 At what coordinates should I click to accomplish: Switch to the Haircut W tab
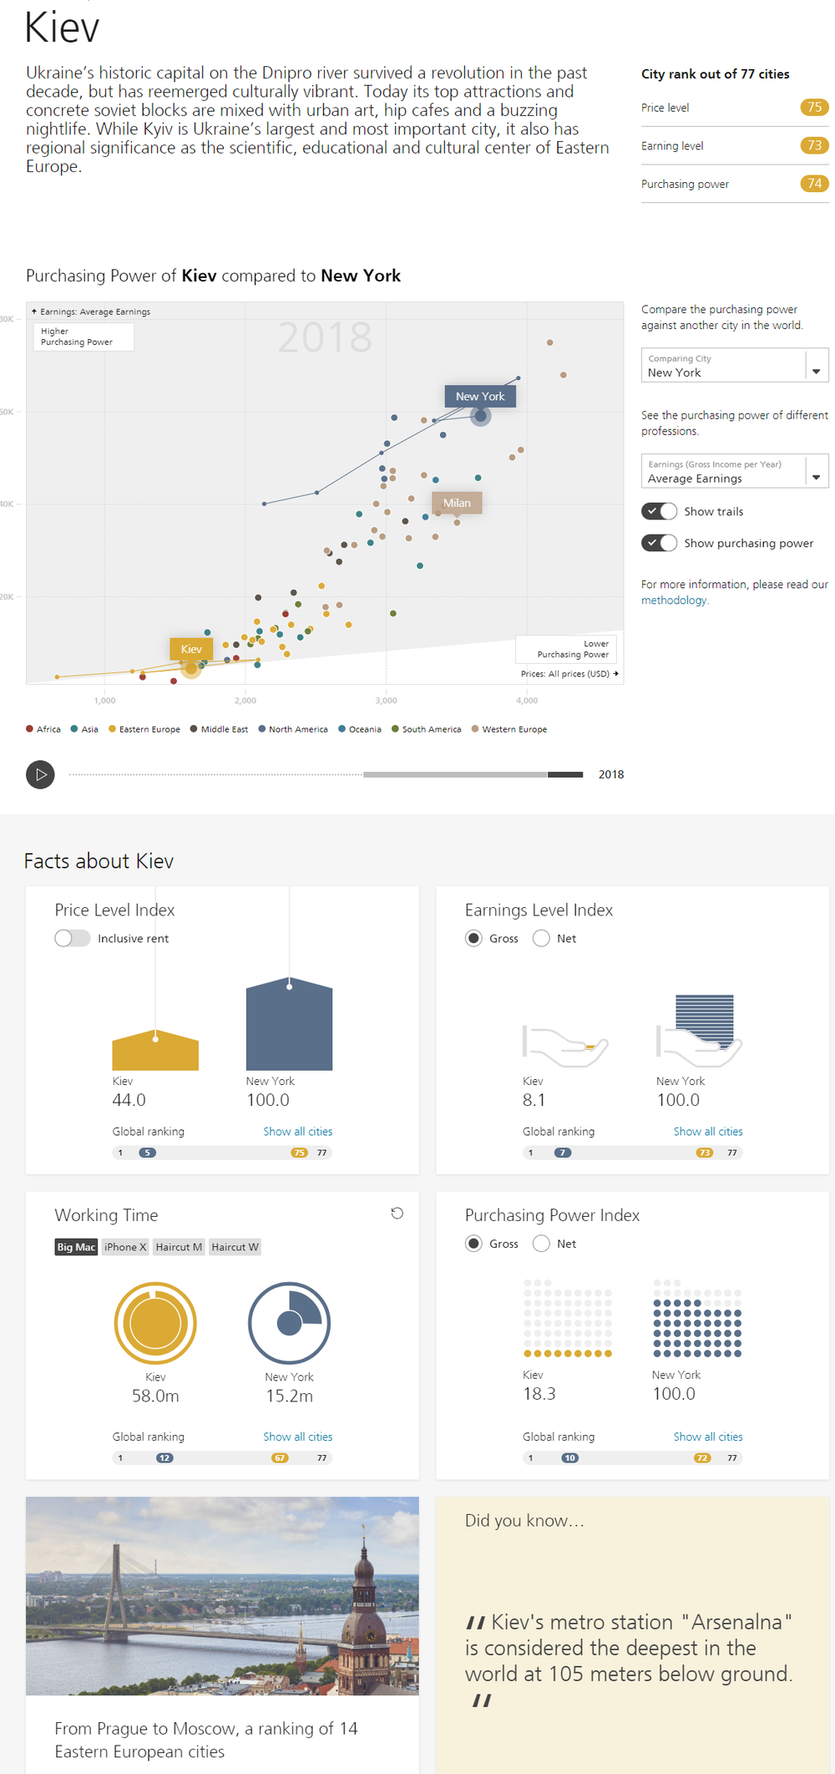[x=235, y=1247]
